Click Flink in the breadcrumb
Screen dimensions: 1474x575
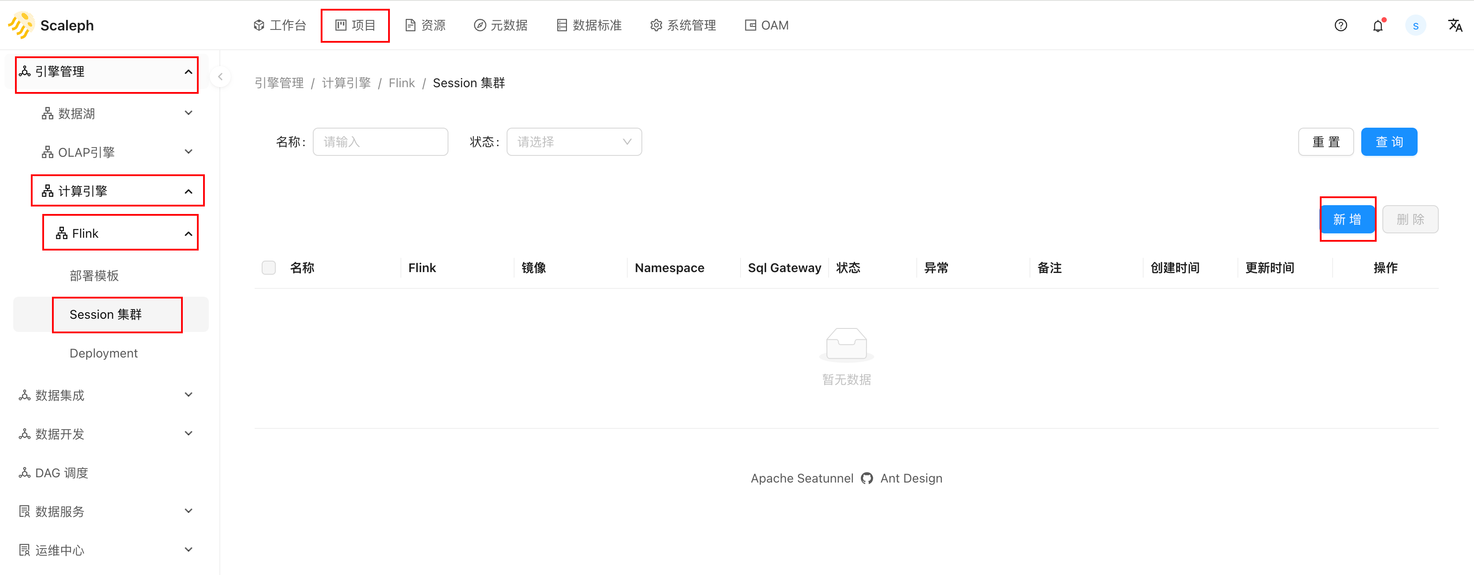402,83
